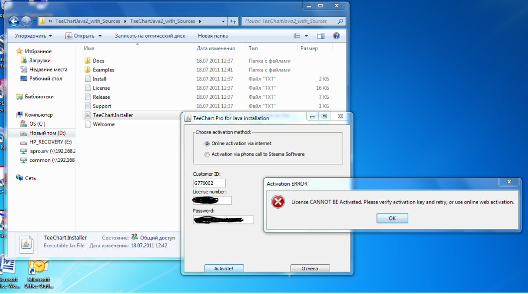Select Online activation via internet
528x294 pixels.
(207, 144)
